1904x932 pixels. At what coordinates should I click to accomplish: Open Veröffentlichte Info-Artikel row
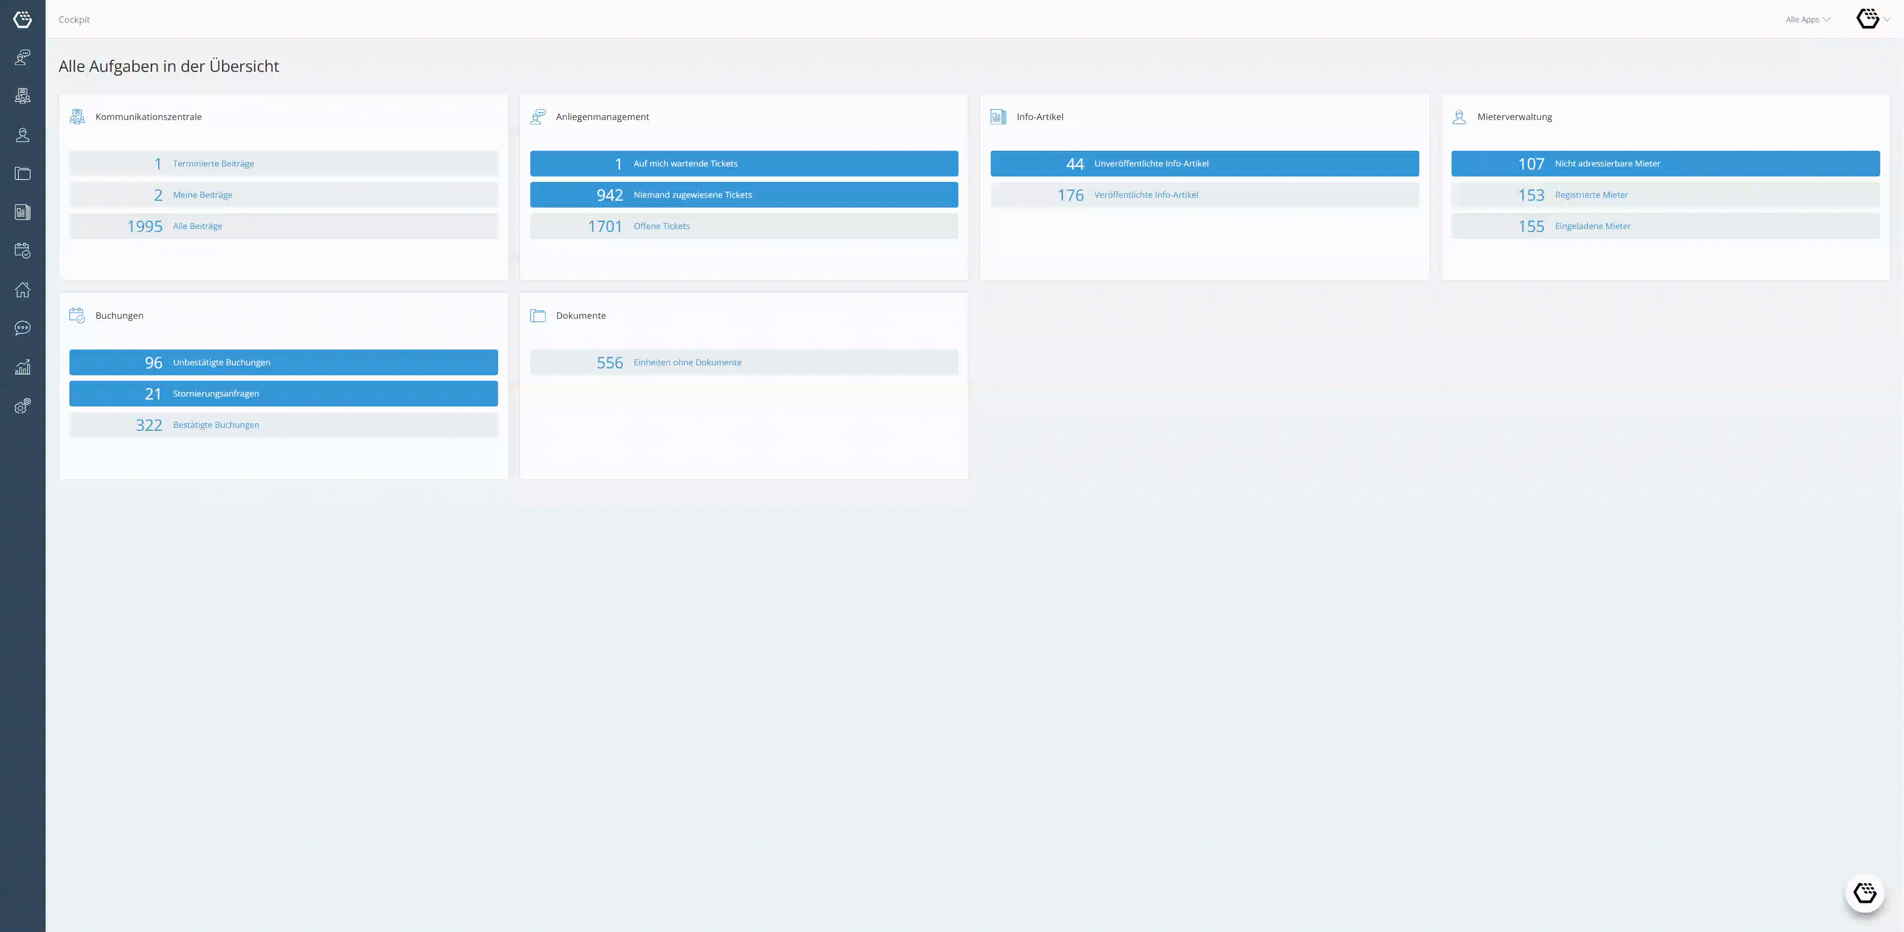(1205, 194)
